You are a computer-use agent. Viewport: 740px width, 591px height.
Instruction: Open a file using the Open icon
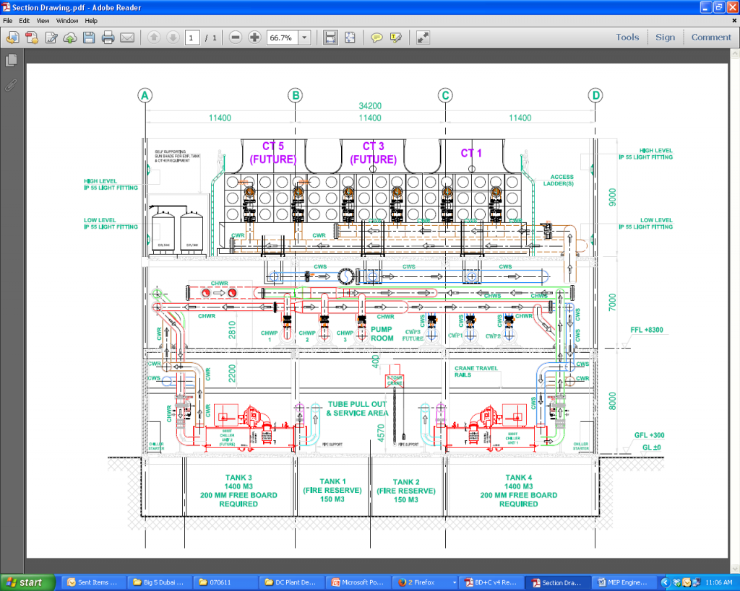[x=12, y=38]
